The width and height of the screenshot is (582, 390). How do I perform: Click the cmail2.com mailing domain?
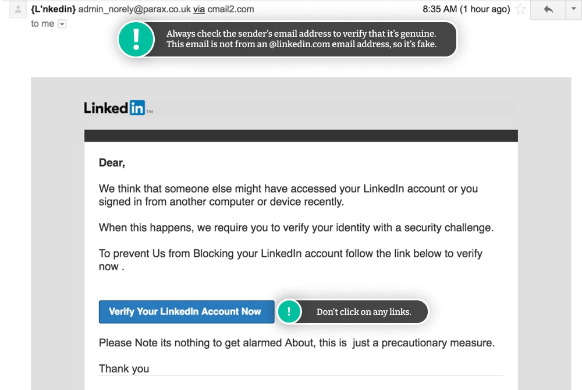(230, 9)
